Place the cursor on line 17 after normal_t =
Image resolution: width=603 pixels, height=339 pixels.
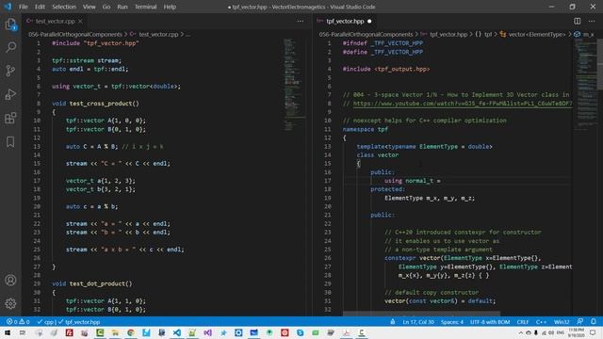(x=442, y=181)
